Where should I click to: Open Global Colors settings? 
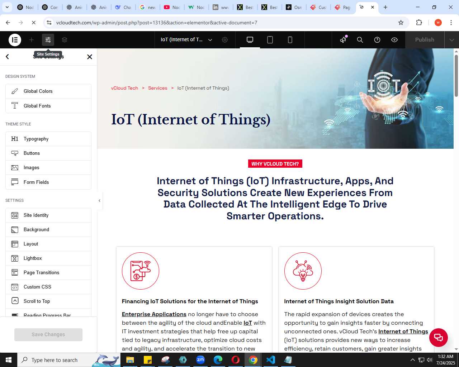pyautogui.click(x=48, y=91)
